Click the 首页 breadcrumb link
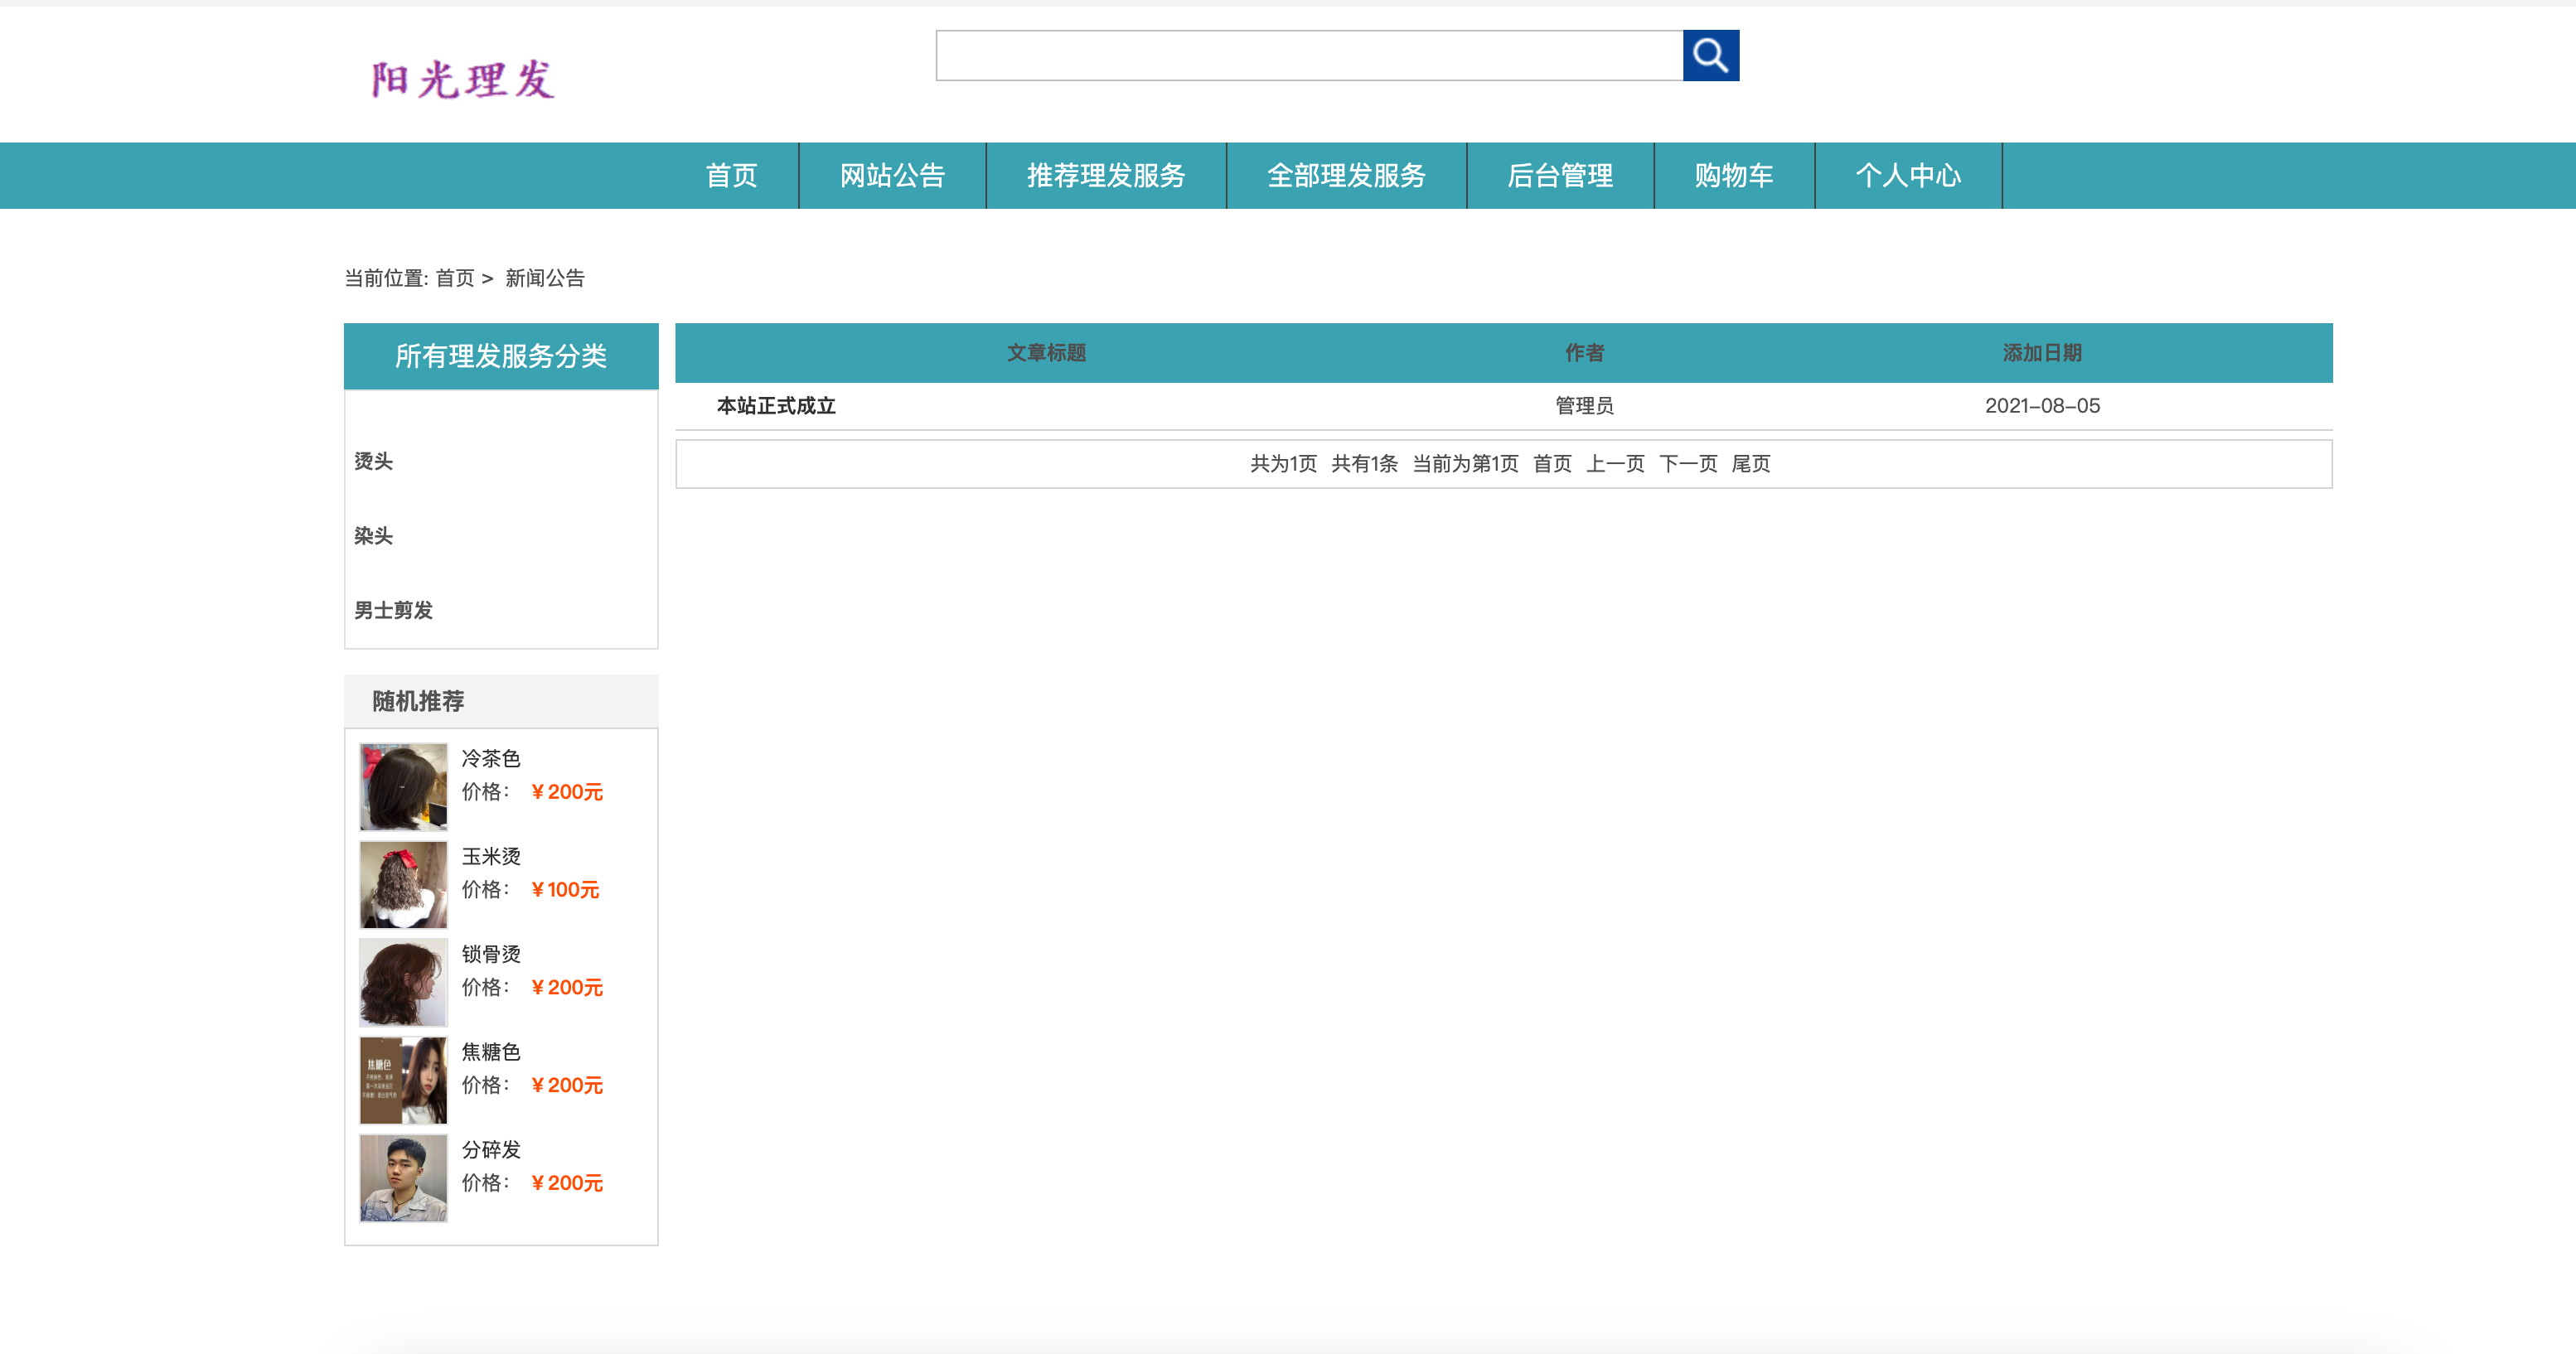 tap(455, 279)
